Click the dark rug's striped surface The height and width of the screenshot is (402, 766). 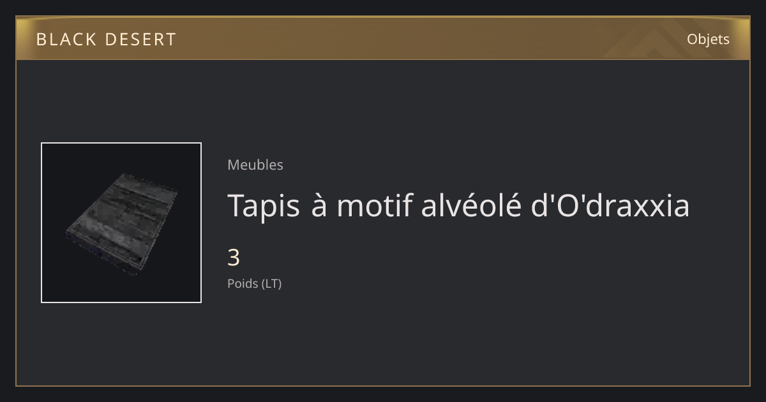point(121,220)
